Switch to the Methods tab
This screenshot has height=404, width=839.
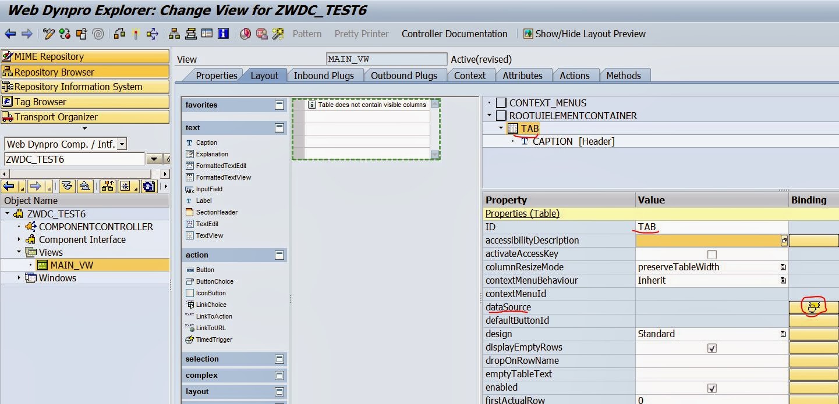(x=624, y=76)
